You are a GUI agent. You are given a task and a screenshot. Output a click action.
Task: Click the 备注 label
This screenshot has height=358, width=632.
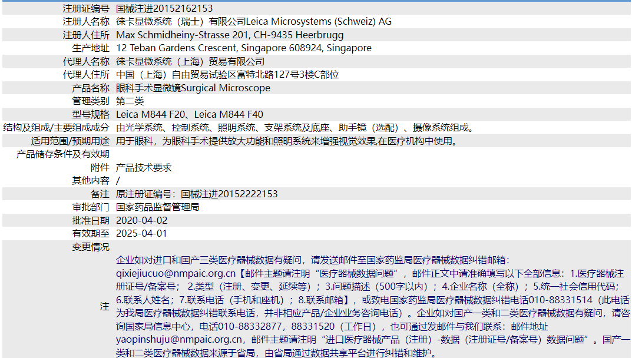(100, 194)
